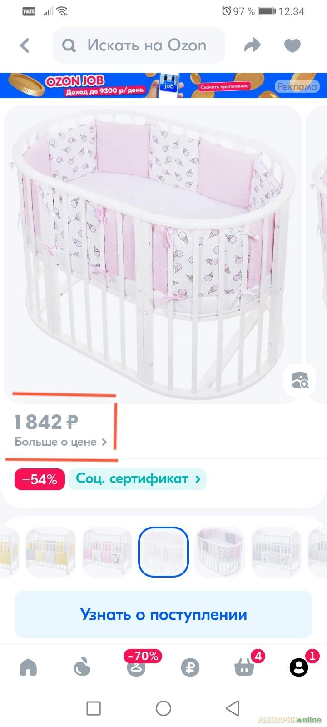Open the Соц. сертификат chevron link
Screen dimensions: 327x727
click(x=138, y=479)
